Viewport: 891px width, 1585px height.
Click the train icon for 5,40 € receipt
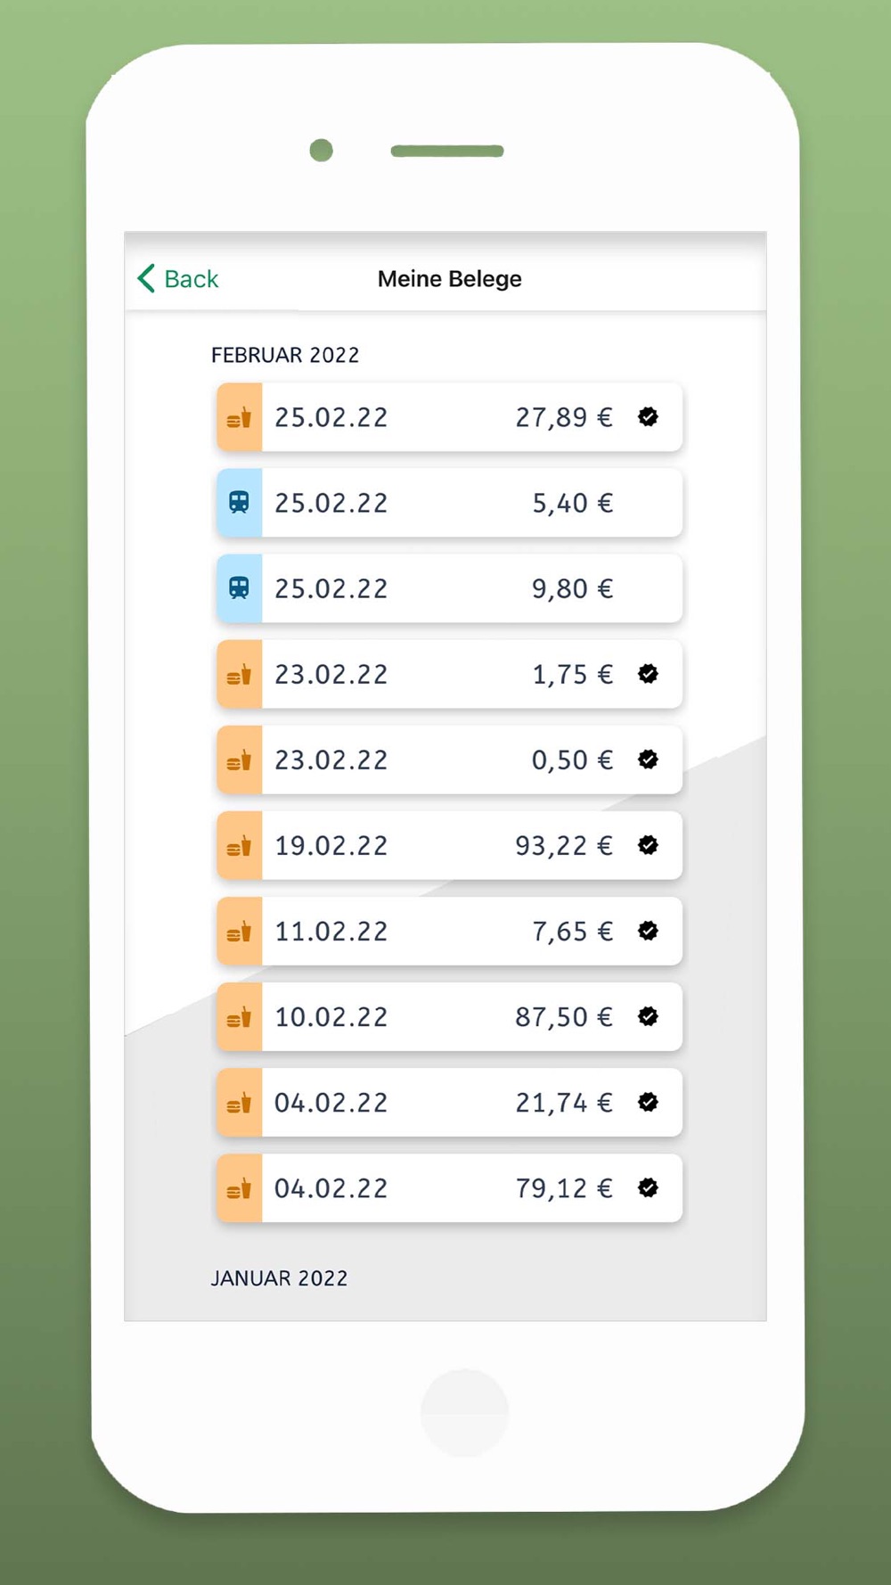pos(239,503)
